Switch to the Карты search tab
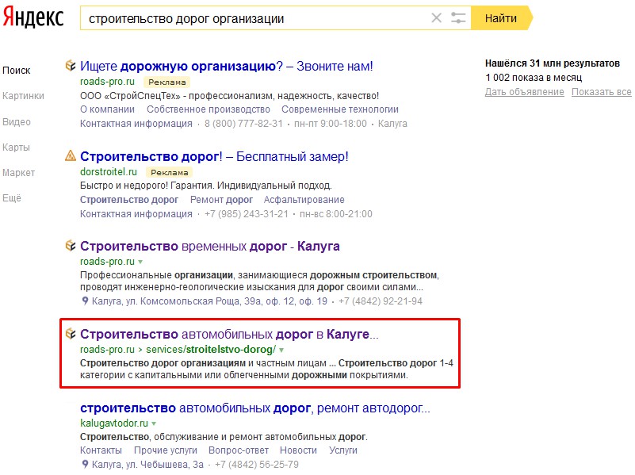The height and width of the screenshot is (475, 635). (x=16, y=147)
